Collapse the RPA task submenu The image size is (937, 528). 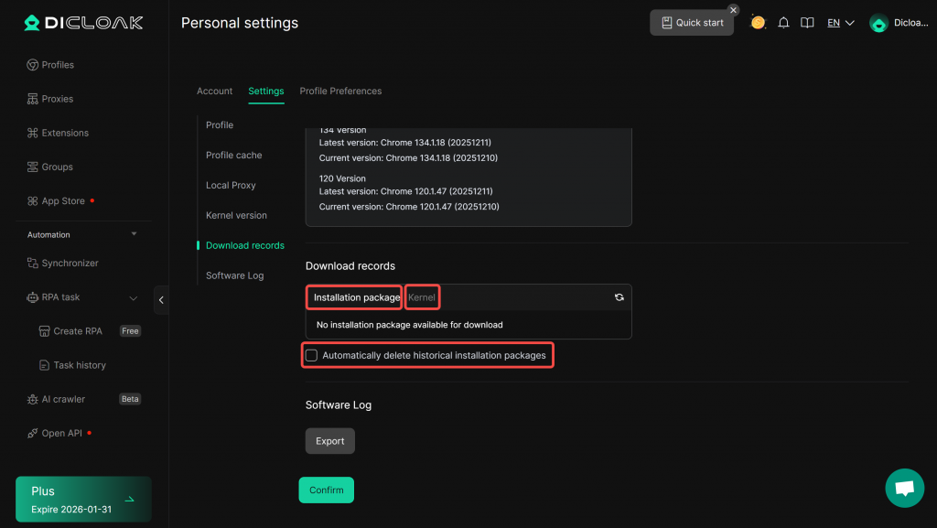134,297
